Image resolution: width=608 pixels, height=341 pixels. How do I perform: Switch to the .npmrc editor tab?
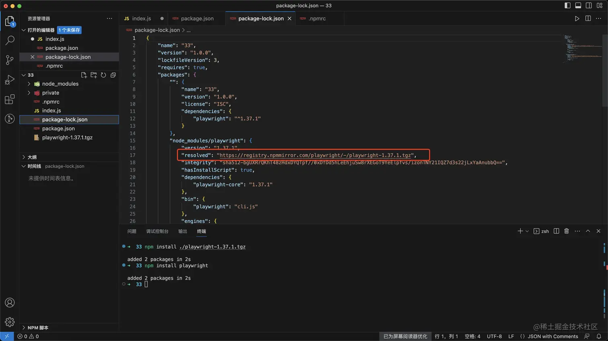coord(317,18)
